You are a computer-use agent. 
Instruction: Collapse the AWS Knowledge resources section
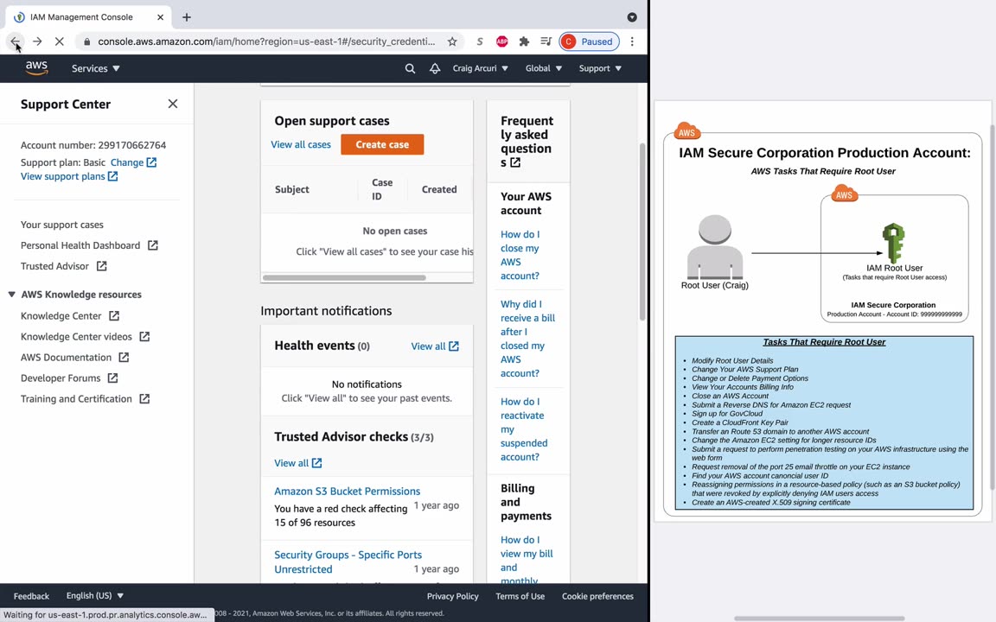tap(11, 295)
